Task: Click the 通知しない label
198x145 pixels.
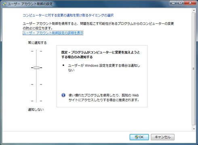Action: [36, 110]
